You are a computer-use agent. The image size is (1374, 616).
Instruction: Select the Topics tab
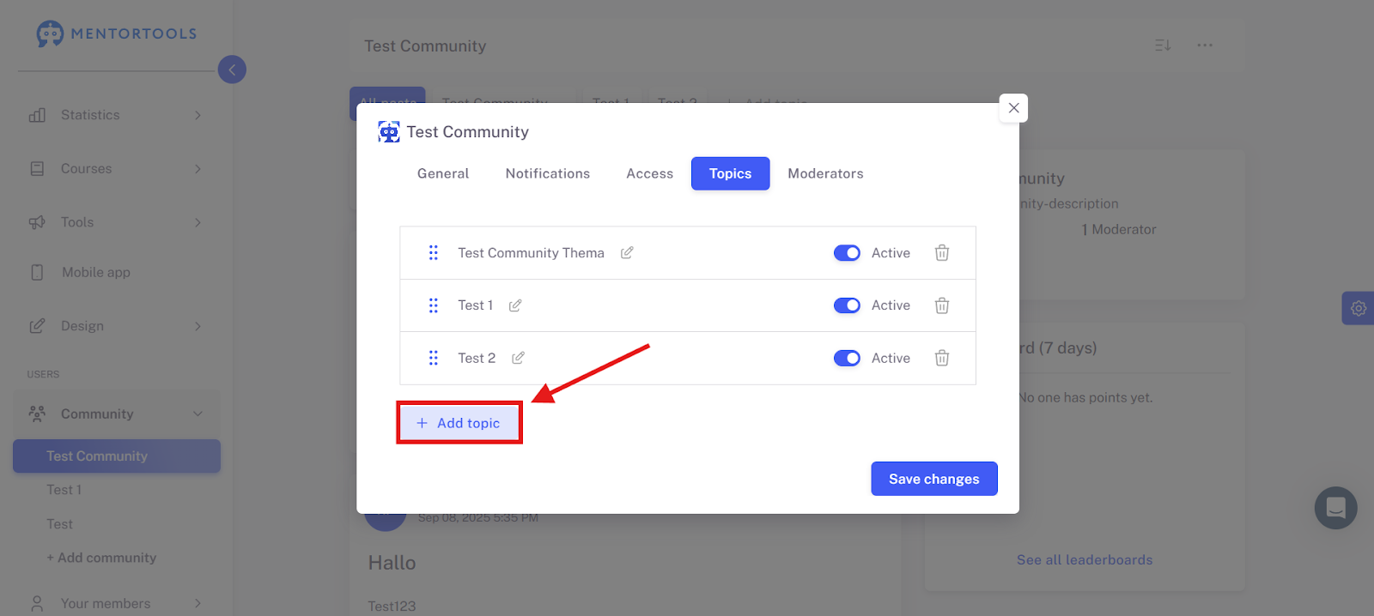tap(731, 173)
